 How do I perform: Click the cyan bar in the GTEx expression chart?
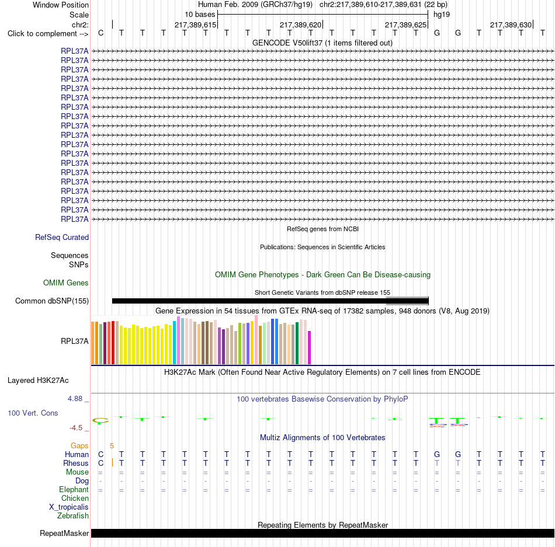point(175,343)
